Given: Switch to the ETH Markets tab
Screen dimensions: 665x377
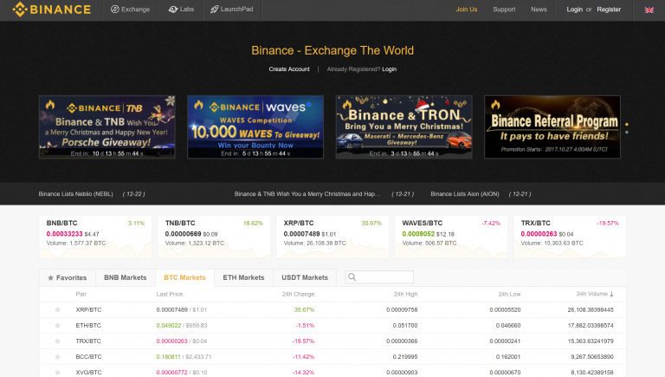Looking at the screenshot, I should pos(244,277).
